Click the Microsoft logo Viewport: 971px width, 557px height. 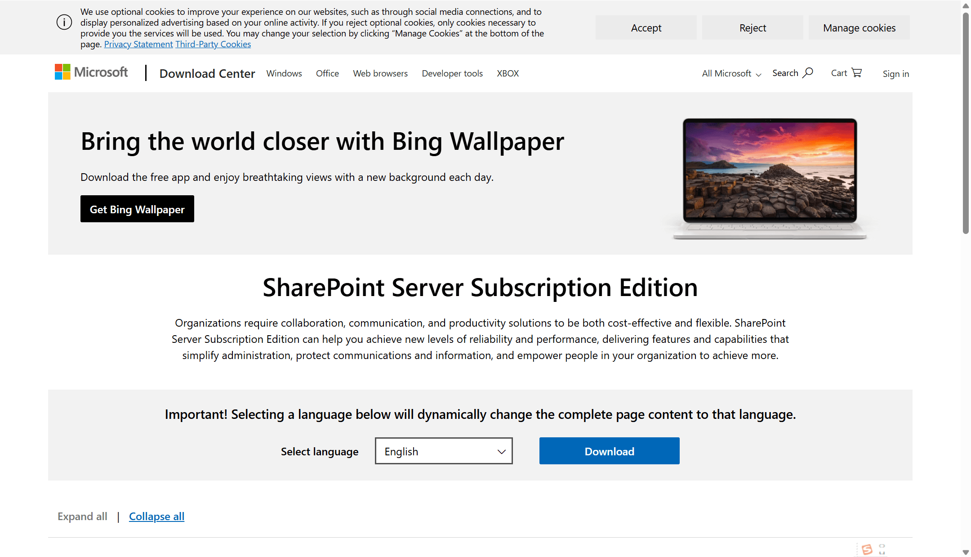pyautogui.click(x=91, y=72)
